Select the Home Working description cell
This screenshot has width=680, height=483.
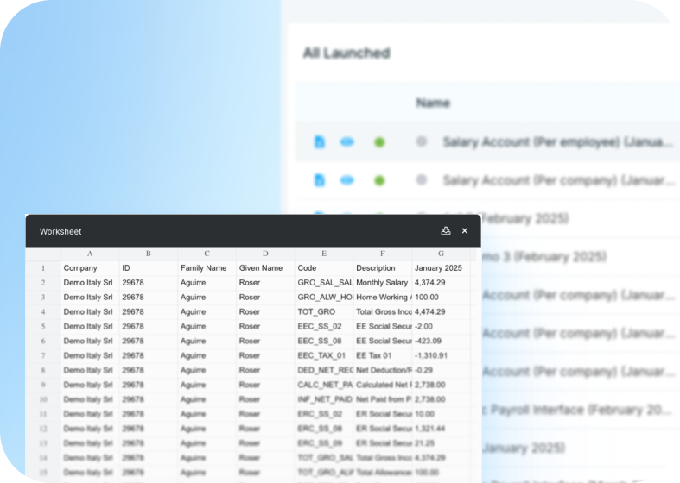[x=383, y=298]
